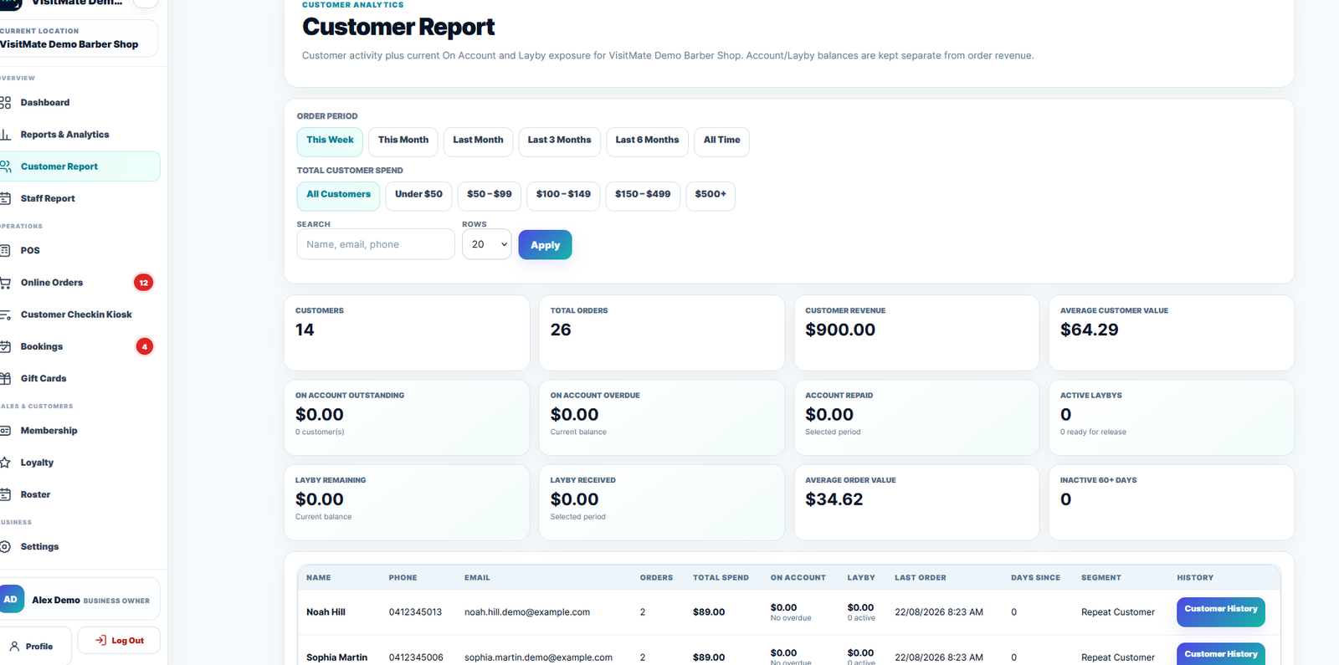
Task: Open POS via its sidebar icon
Action: (x=5, y=250)
